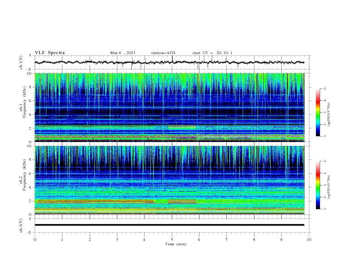Select the date text "Mar.6 , 2023"
The height and width of the screenshot is (269, 348).
pos(123,53)
